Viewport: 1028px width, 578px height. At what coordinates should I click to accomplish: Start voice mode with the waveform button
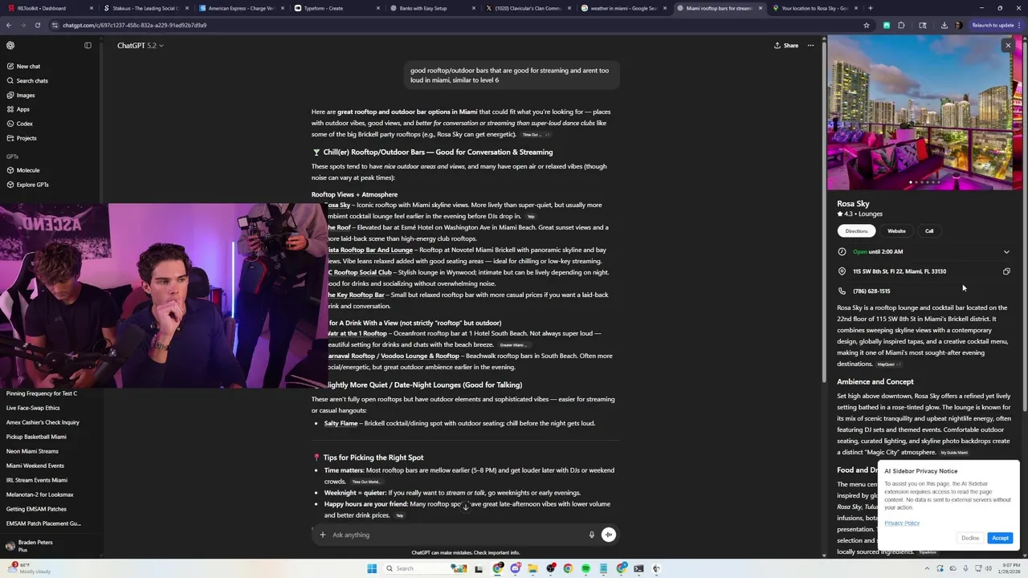[x=609, y=535]
